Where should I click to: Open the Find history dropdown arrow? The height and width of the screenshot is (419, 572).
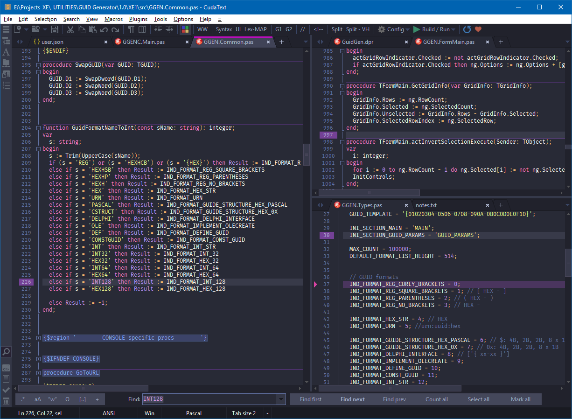pos(281,399)
